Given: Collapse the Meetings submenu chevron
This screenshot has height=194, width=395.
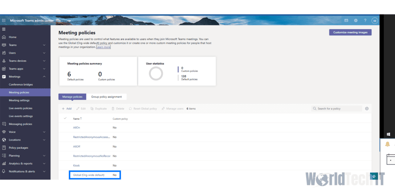Looking at the screenshot, I should click(x=44, y=76).
